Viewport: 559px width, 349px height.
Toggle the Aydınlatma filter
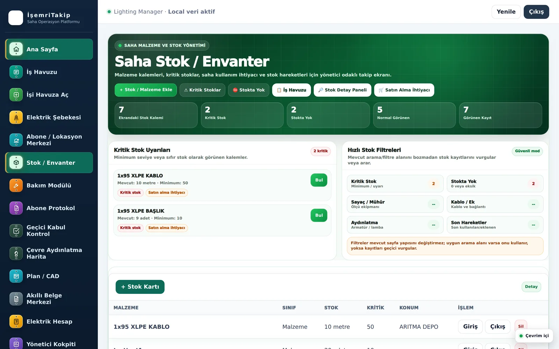click(x=395, y=225)
